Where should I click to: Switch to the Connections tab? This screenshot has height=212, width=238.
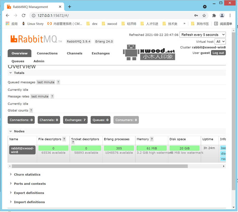pos(47,53)
